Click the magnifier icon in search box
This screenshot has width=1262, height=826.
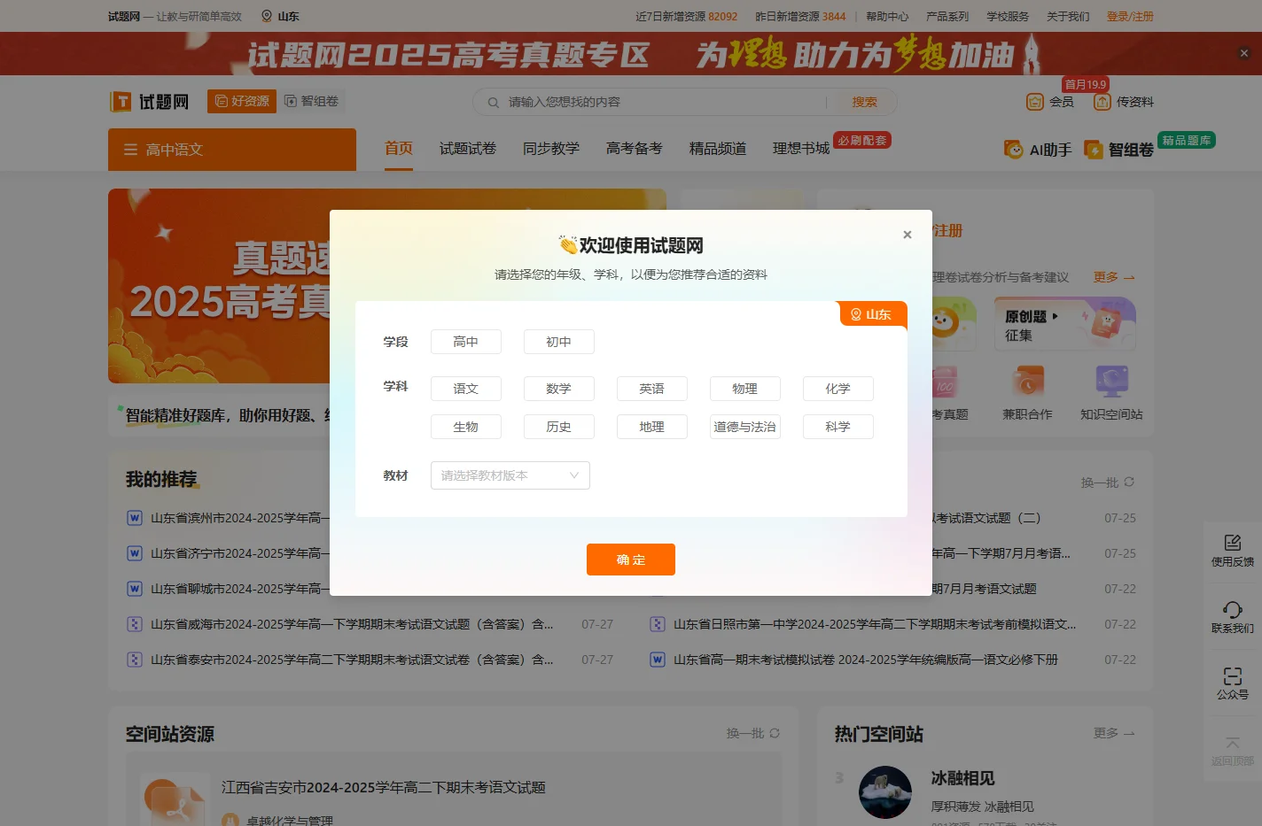493,102
